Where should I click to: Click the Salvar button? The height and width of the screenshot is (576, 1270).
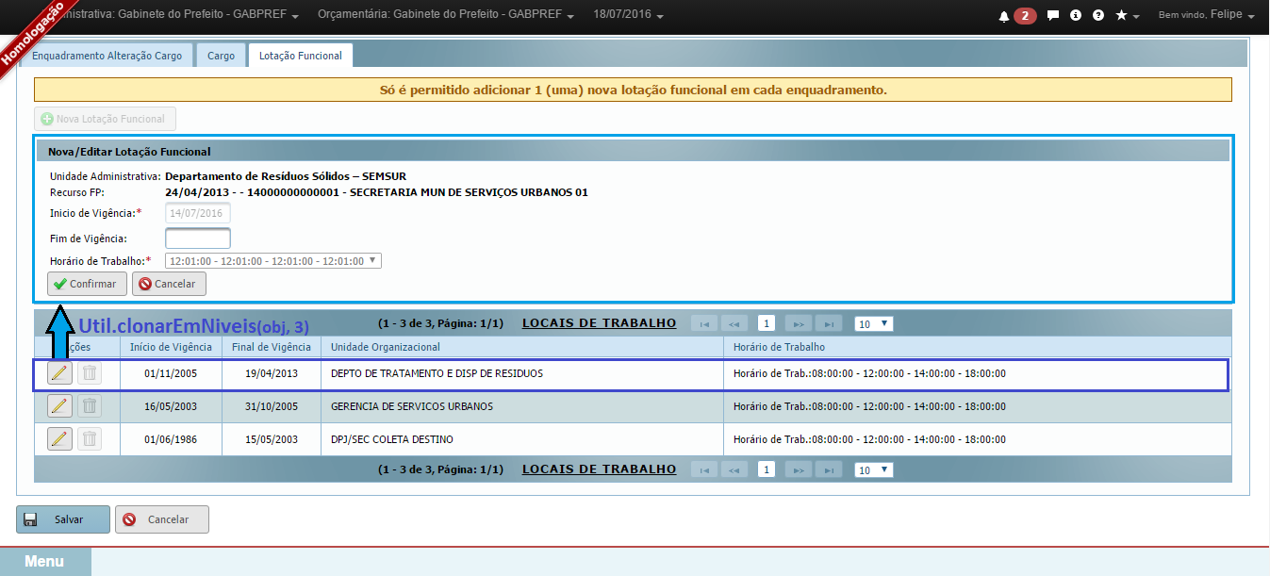[x=63, y=519]
